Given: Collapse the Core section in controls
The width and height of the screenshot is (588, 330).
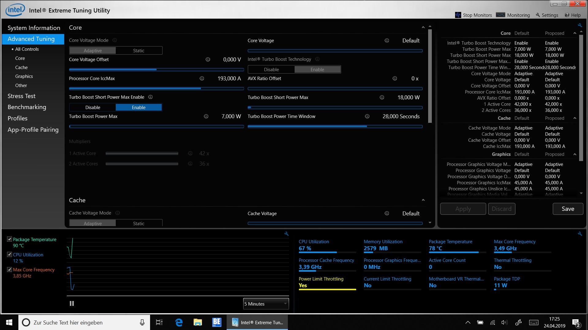Looking at the screenshot, I should (x=423, y=28).
